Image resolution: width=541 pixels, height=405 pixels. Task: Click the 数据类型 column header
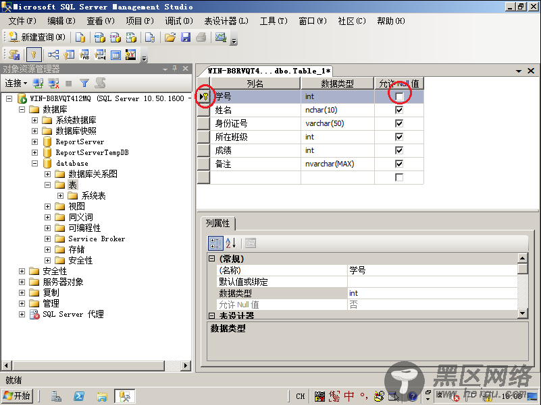coord(337,84)
